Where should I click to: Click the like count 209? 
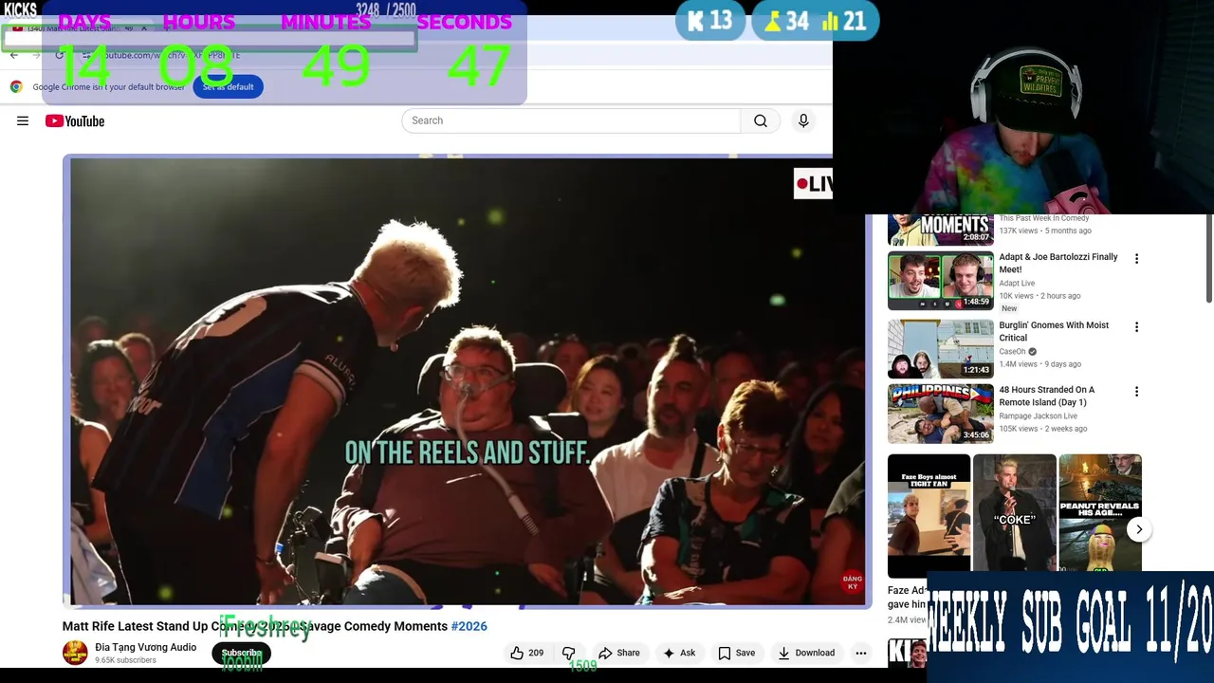(536, 653)
